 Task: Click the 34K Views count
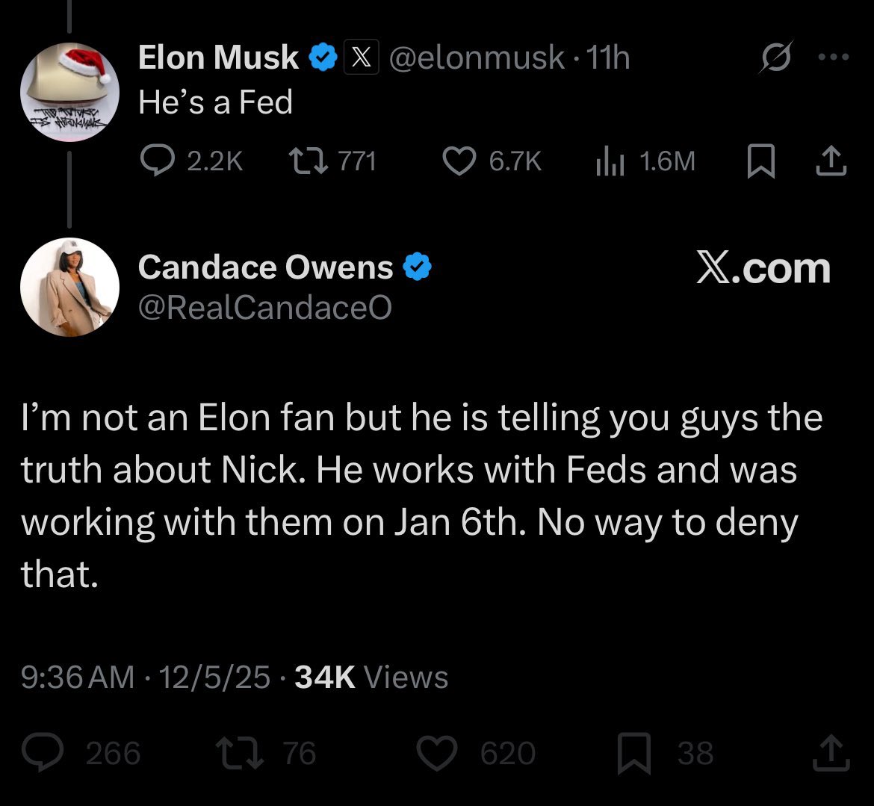pos(371,677)
